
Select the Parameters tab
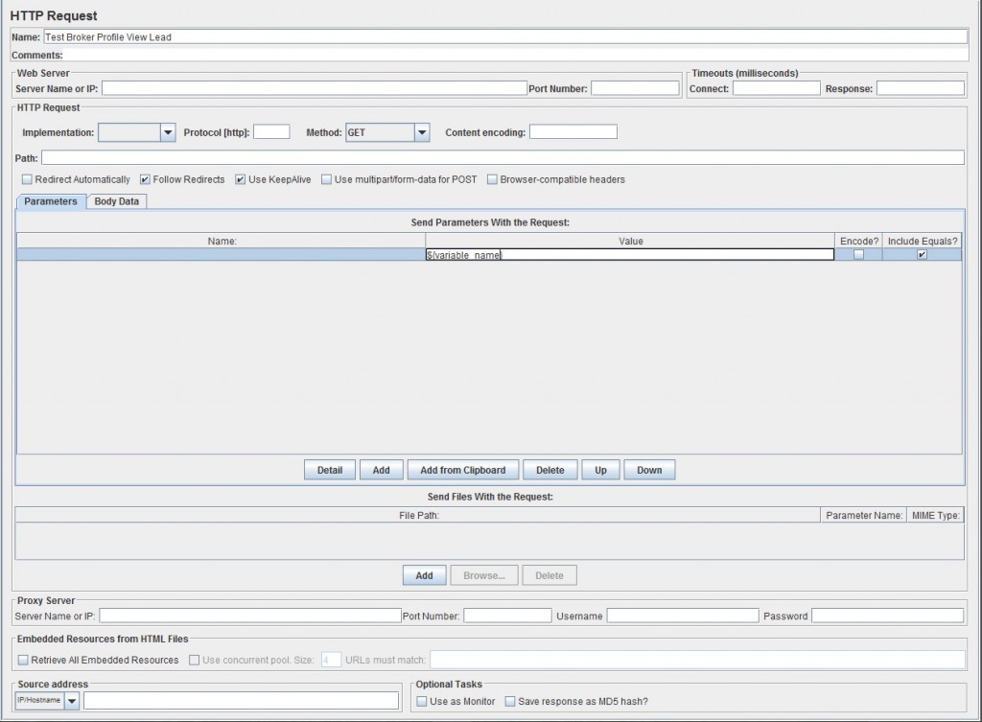[x=51, y=201]
